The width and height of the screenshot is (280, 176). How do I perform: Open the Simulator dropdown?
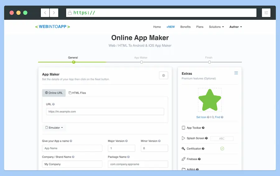pyautogui.click(x=54, y=128)
